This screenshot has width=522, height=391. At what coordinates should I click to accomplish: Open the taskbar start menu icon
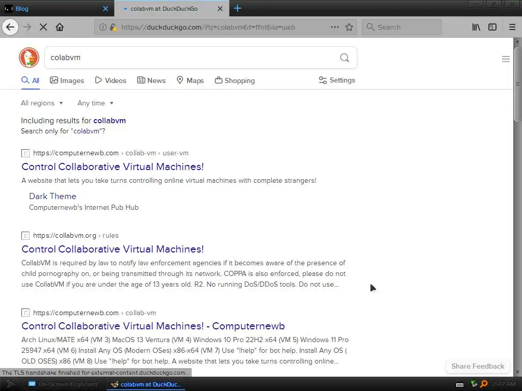[x=10, y=384]
